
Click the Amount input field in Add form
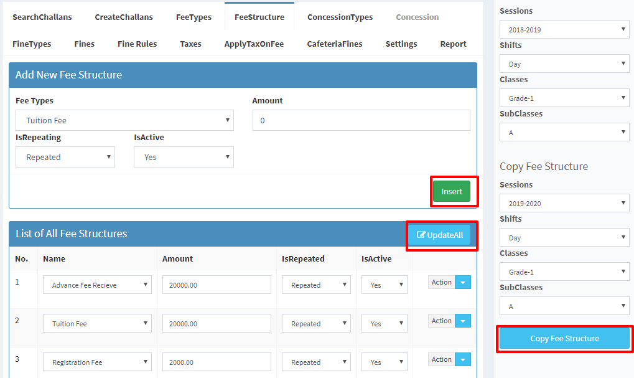[361, 120]
